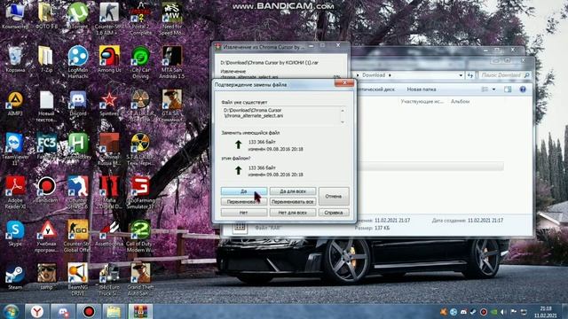Click Download segment in Explorer address bar

tap(374, 75)
